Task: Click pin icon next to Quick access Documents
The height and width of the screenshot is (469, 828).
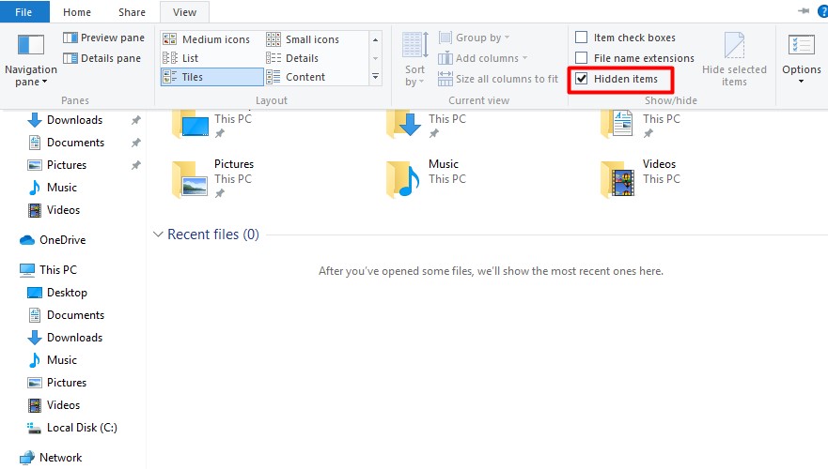Action: [135, 143]
